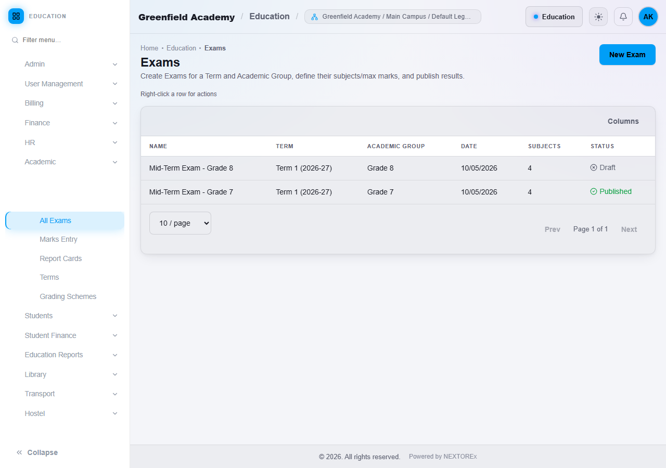Click the organization hierarchy icon in breadcrumb pill
666x468 pixels.
coord(314,17)
